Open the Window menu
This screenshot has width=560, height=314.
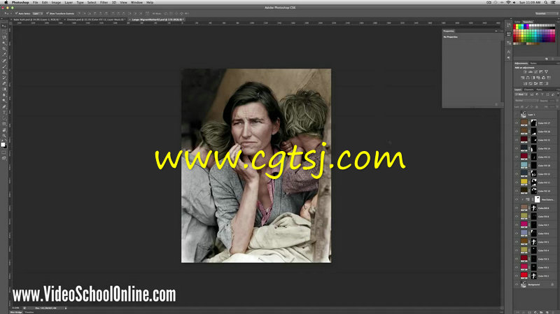click(136, 3)
